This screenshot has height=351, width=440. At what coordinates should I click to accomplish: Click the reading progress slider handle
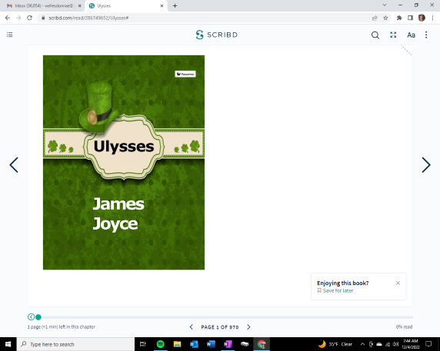(x=38, y=317)
